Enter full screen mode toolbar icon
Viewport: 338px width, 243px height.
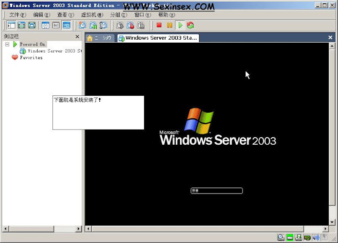(x=22, y=25)
